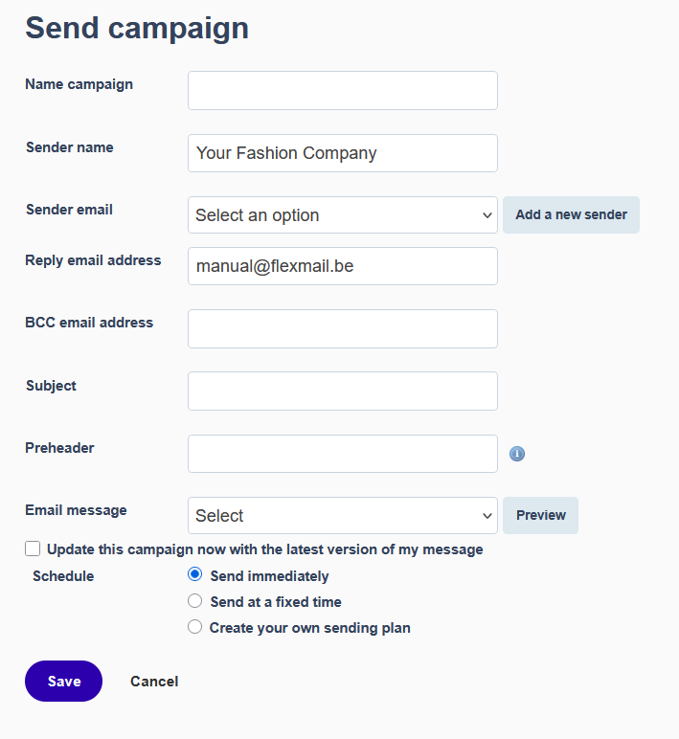The image size is (679, 739).
Task: Click the Preheader text field
Action: pos(343,454)
